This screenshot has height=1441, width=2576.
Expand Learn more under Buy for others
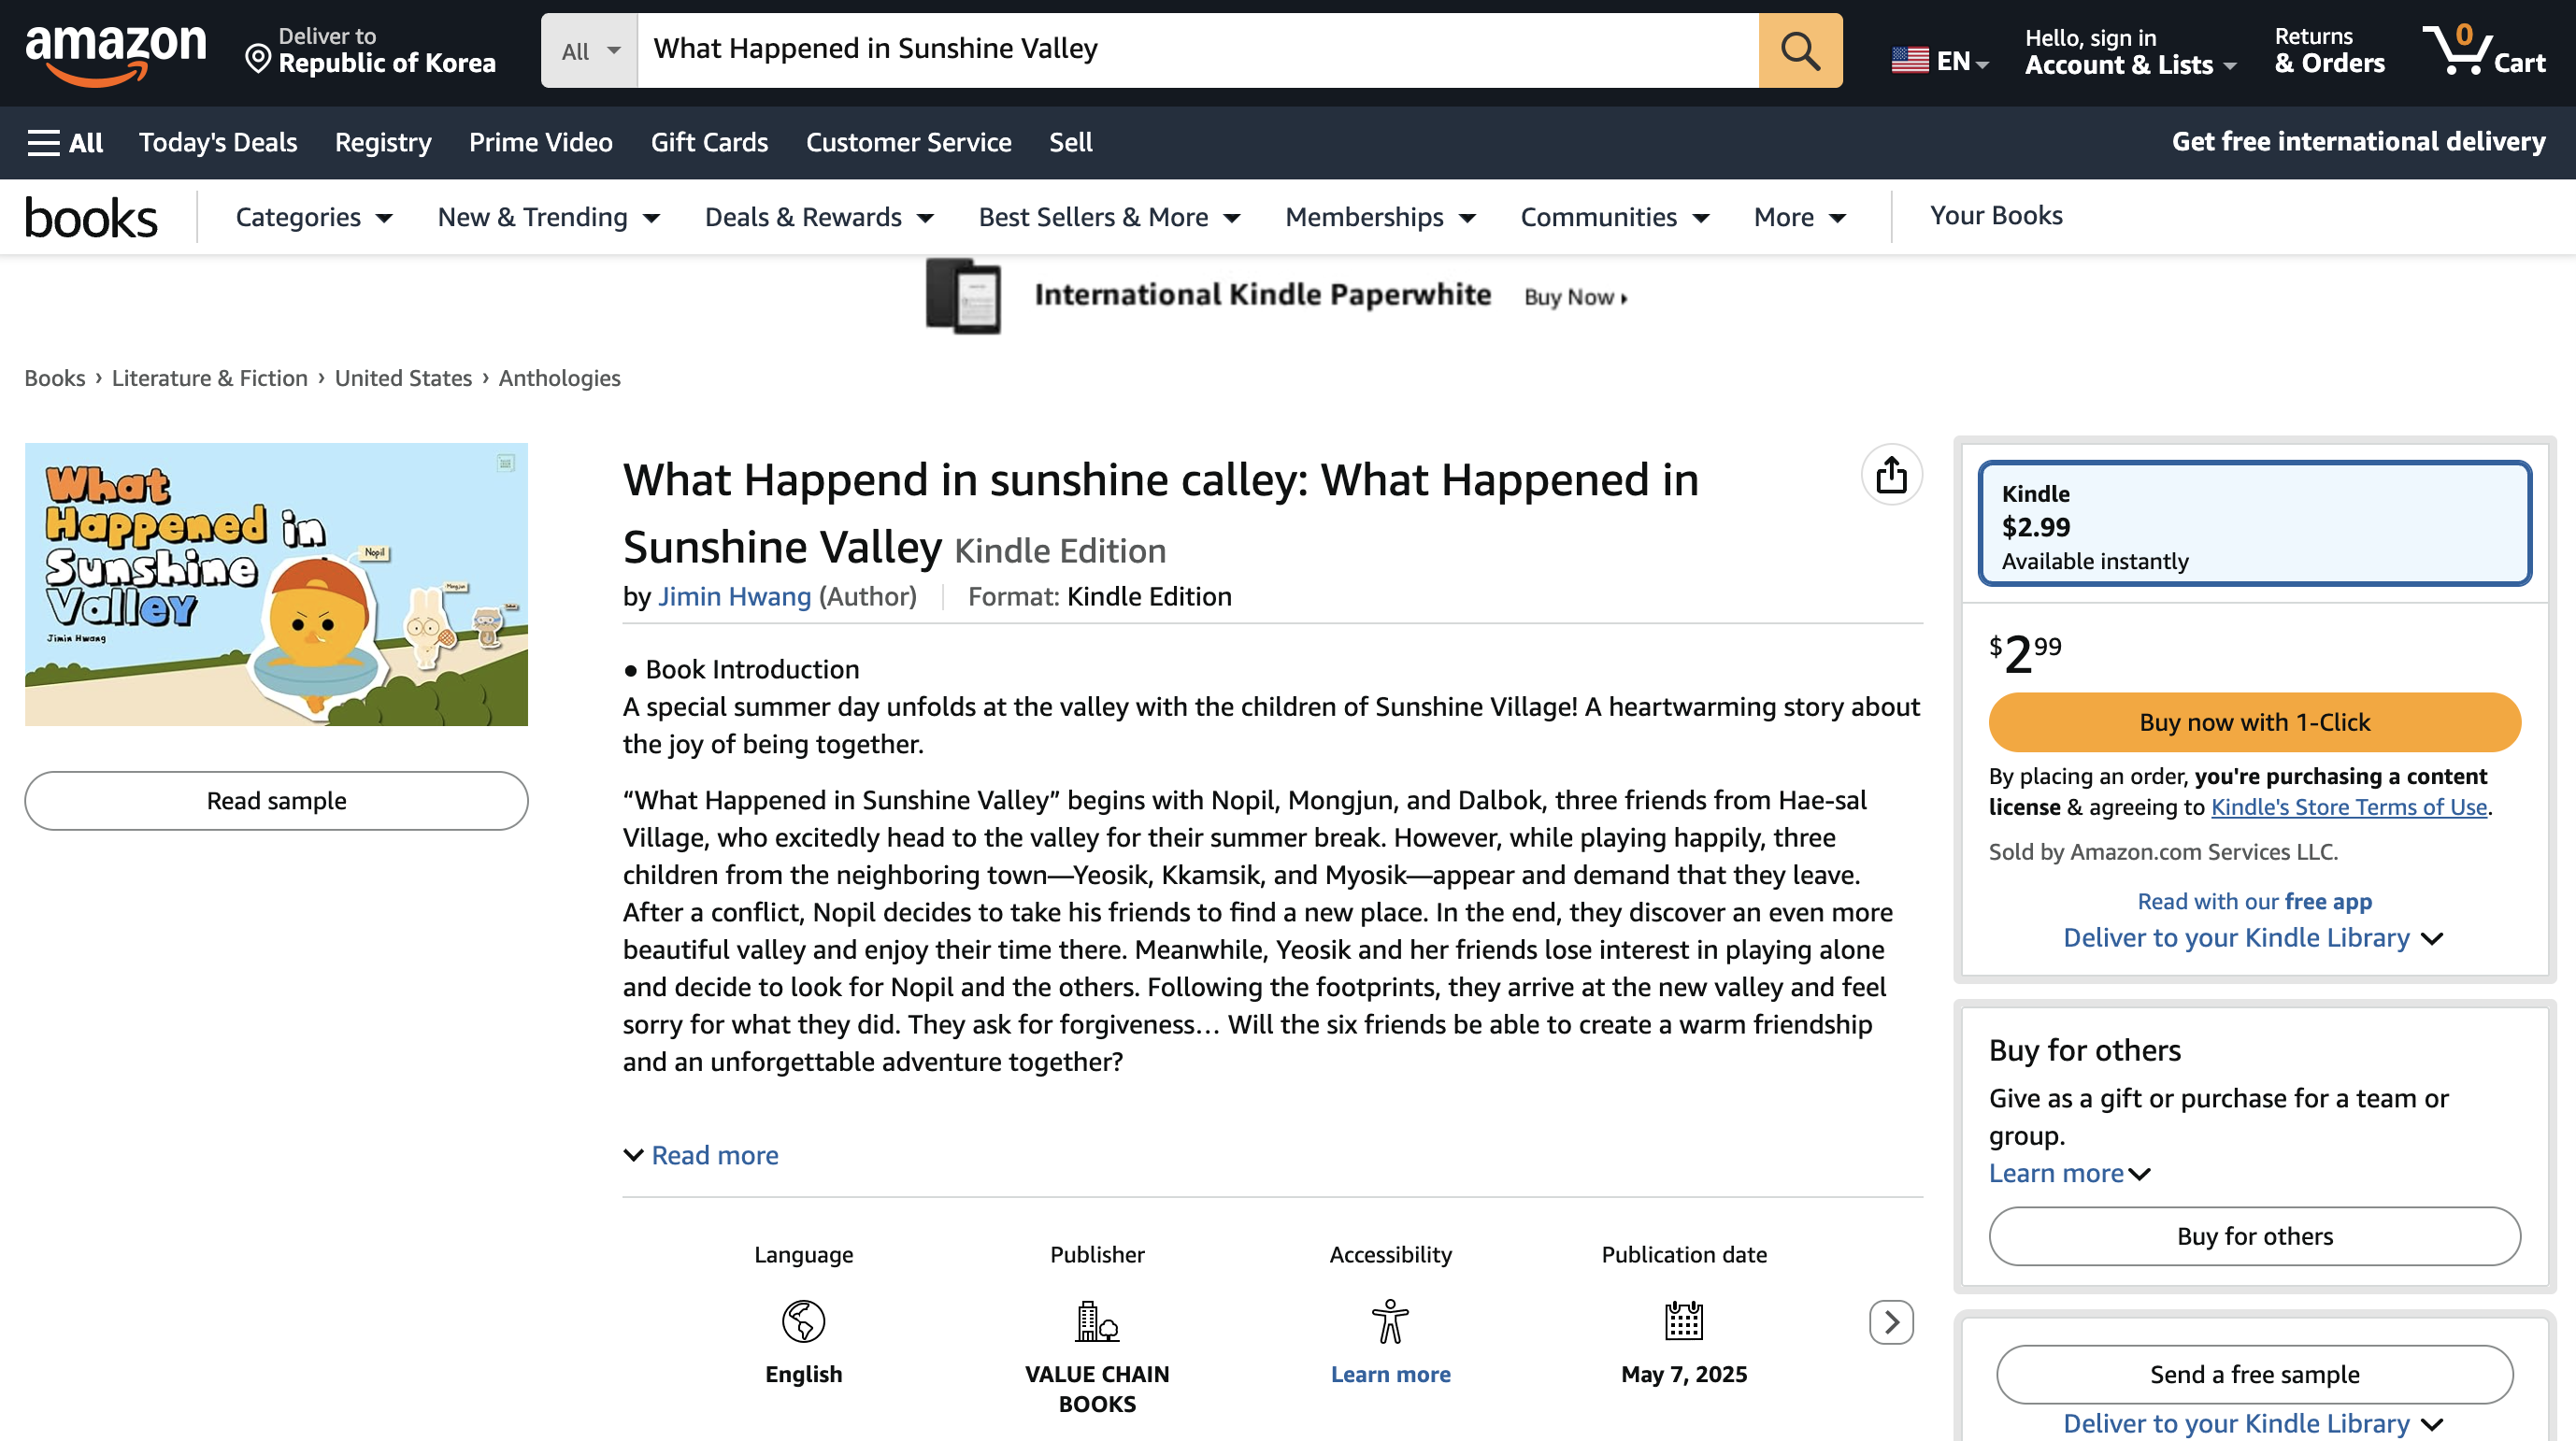pos(2069,1173)
